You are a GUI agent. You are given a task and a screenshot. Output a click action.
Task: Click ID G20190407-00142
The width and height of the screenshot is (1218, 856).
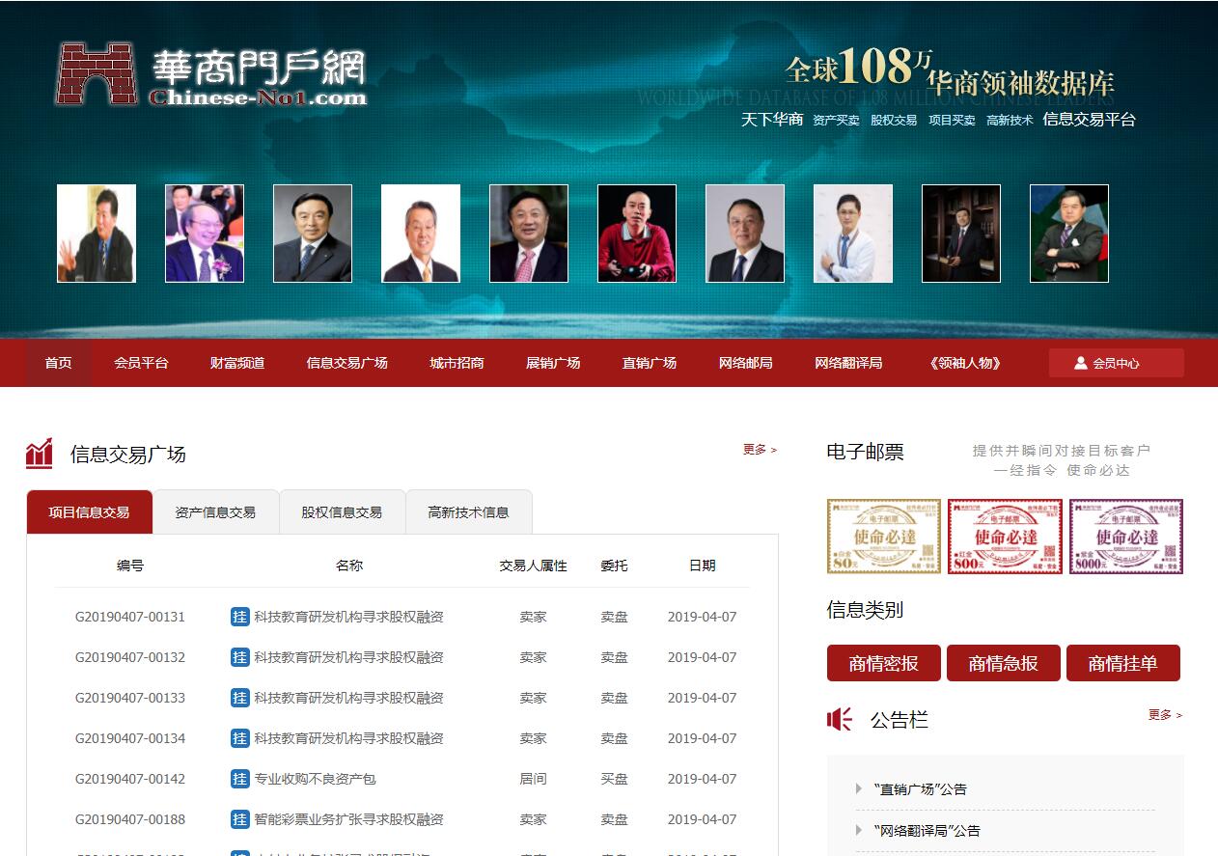click(130, 779)
